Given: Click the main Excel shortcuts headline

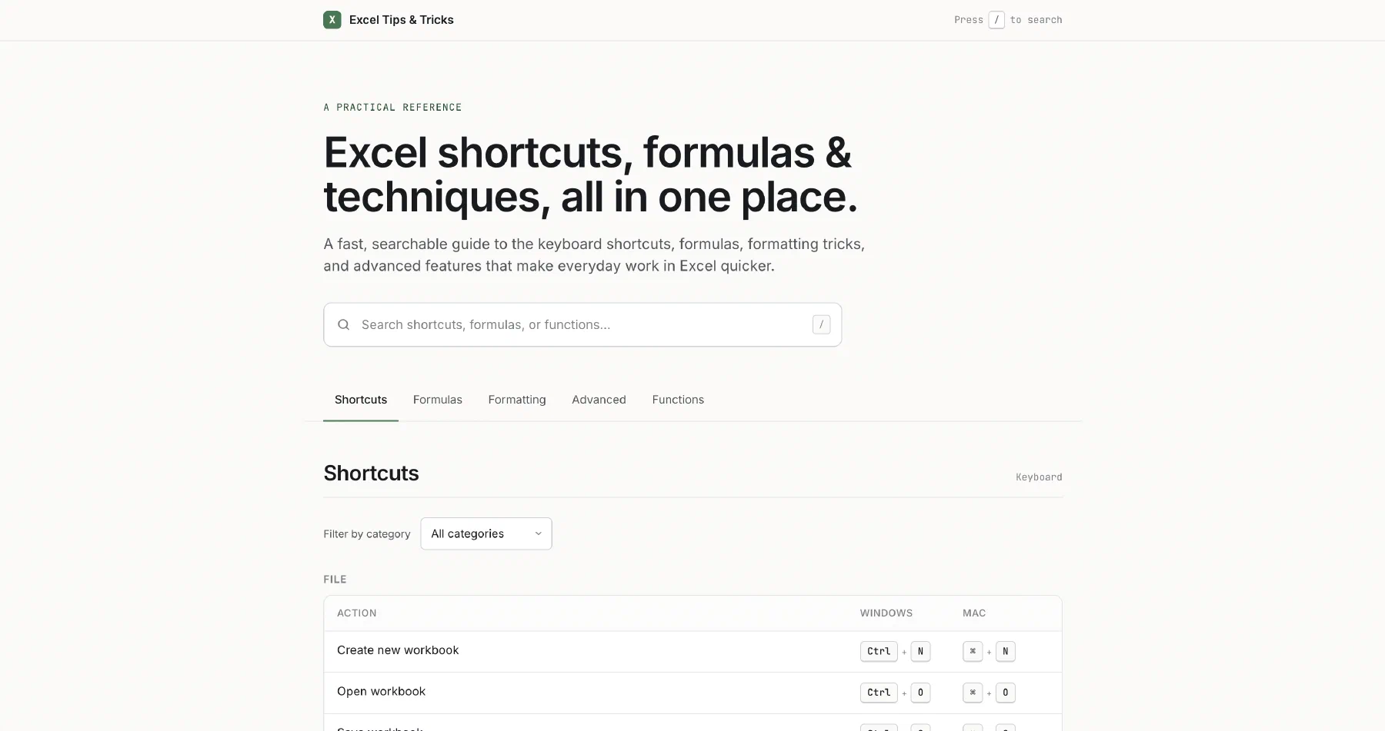Looking at the screenshot, I should click(x=590, y=174).
